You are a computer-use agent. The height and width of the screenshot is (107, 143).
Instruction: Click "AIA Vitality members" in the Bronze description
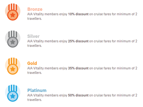click(x=43, y=14)
